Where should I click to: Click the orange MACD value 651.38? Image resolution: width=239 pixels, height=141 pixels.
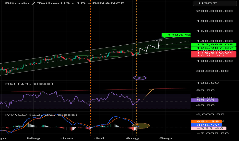point(206,122)
